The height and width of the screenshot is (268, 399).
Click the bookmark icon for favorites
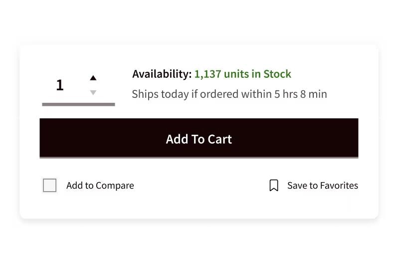(x=274, y=186)
